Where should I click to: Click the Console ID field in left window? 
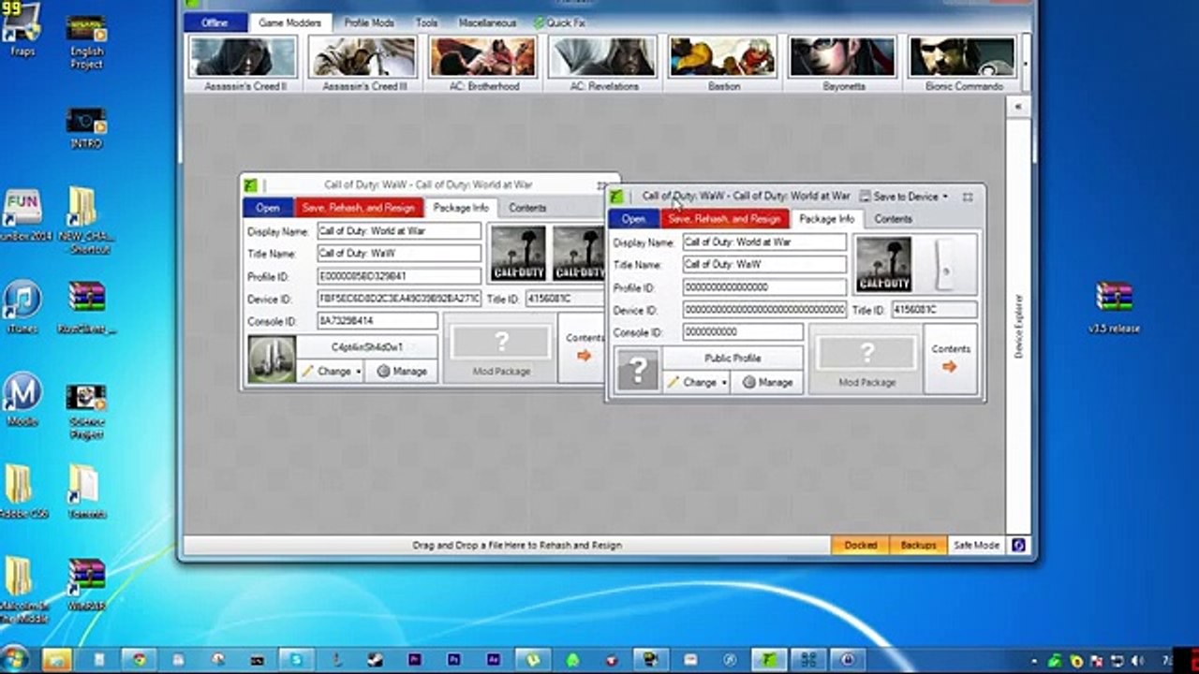pos(377,321)
